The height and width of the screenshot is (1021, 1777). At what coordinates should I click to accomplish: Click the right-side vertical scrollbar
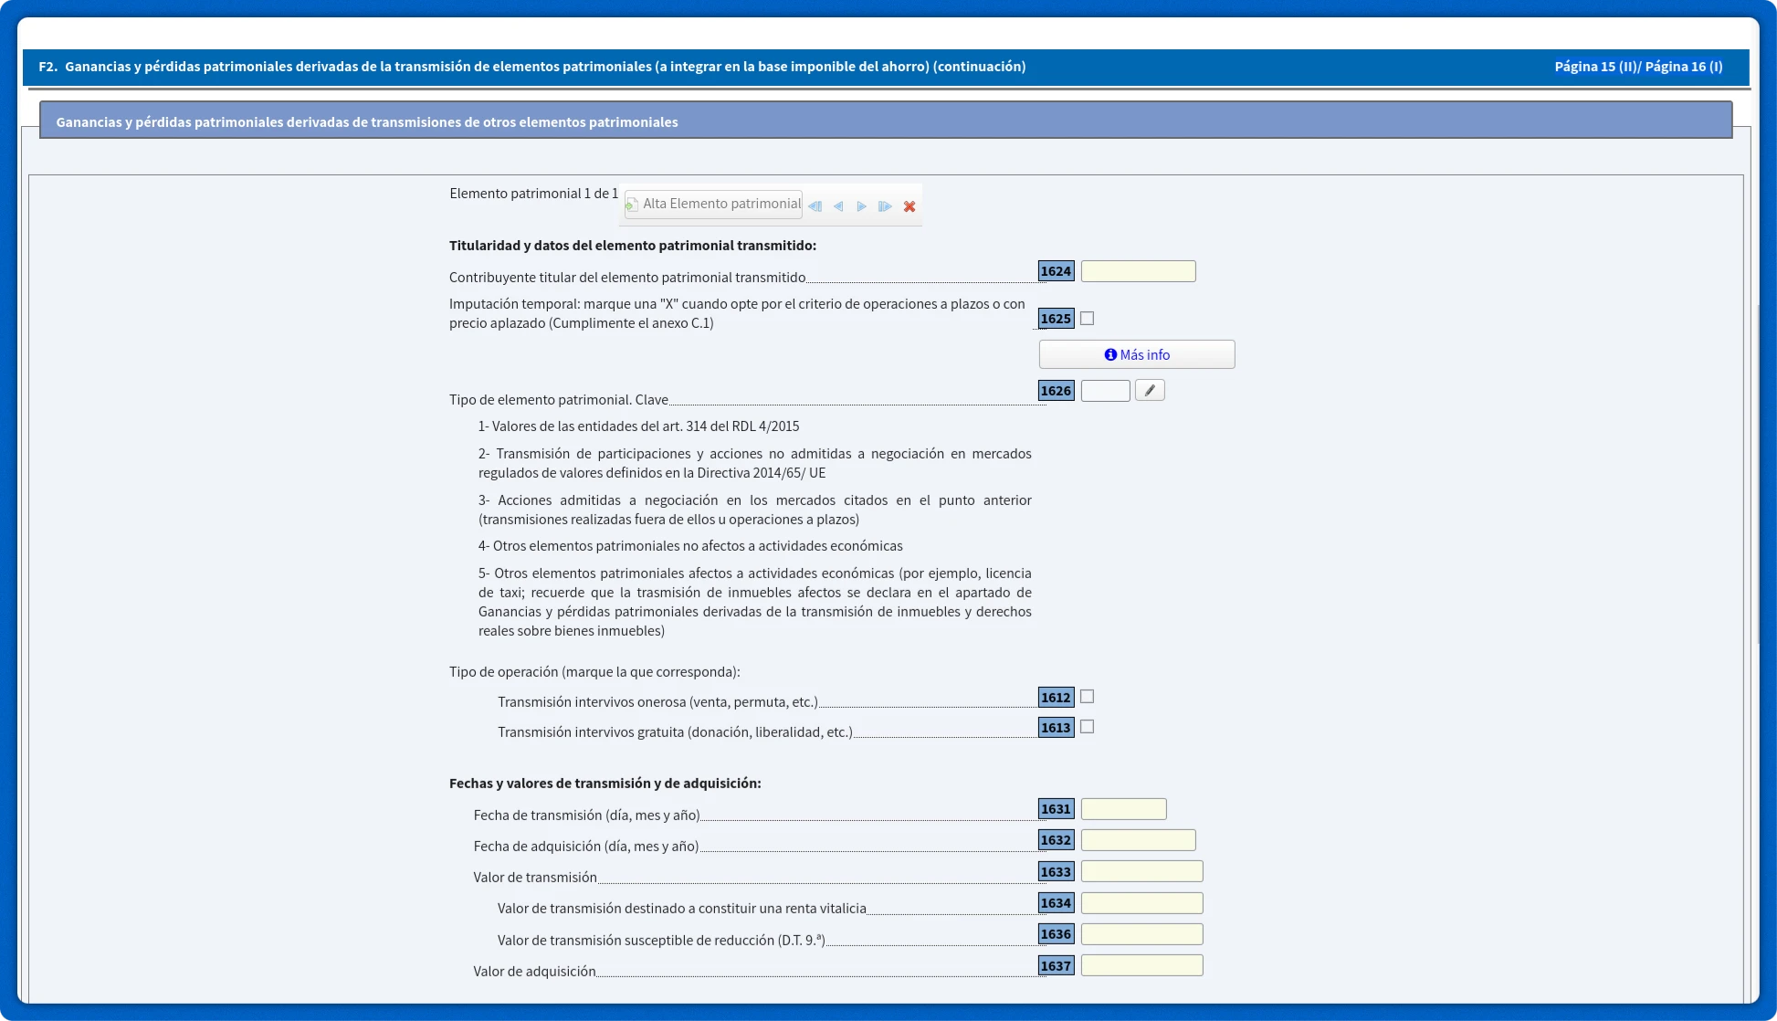(x=1757, y=475)
